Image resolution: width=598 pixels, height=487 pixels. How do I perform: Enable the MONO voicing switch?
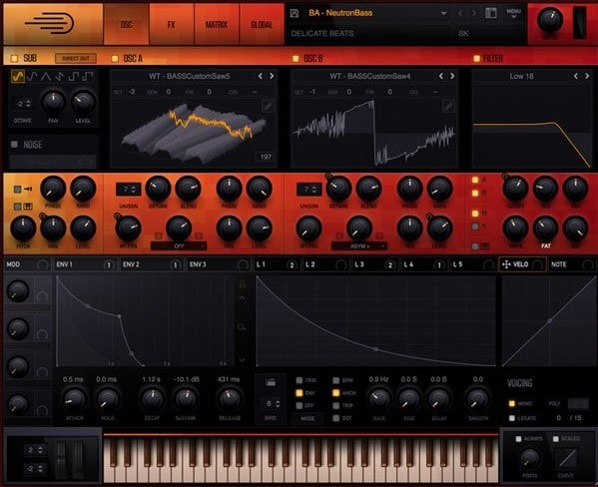coord(512,403)
